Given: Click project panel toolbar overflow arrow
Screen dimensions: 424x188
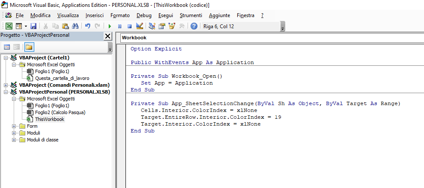Looking at the screenshot, I should click(x=110, y=47).
